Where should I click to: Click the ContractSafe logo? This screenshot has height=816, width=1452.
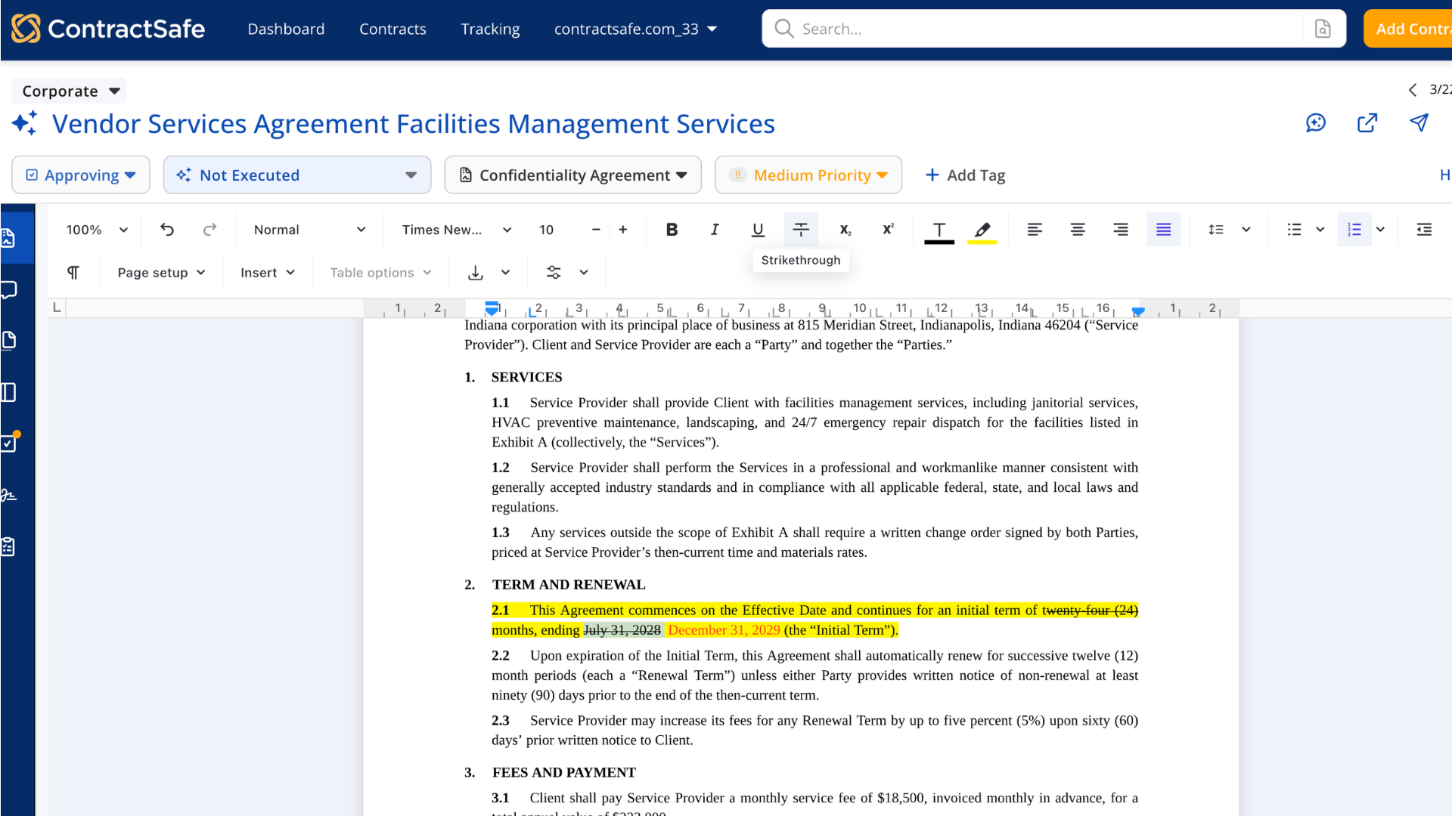click(108, 29)
